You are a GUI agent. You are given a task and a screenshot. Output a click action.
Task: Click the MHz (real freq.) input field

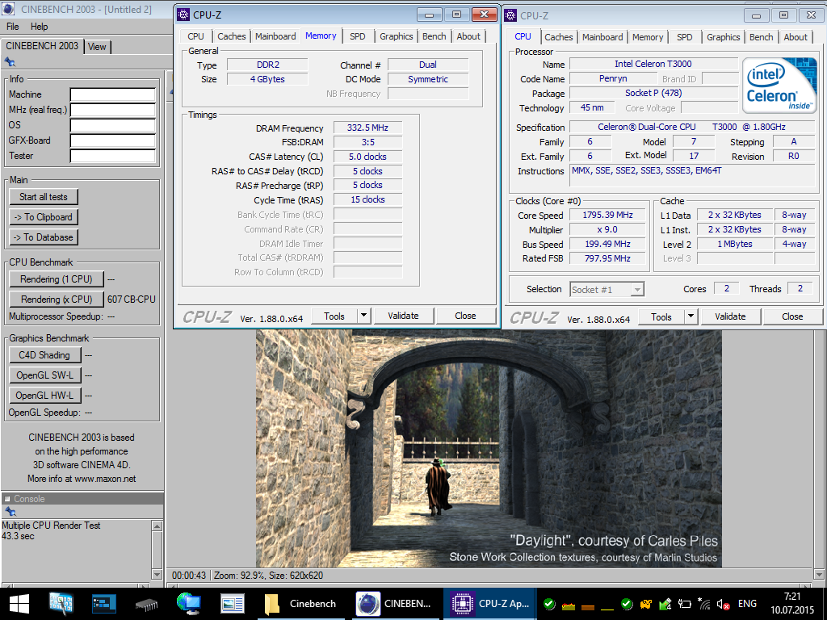[113, 110]
